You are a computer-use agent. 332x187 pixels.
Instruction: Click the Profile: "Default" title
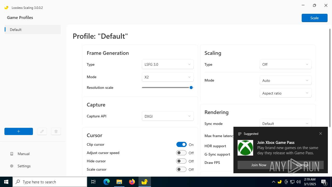100,36
